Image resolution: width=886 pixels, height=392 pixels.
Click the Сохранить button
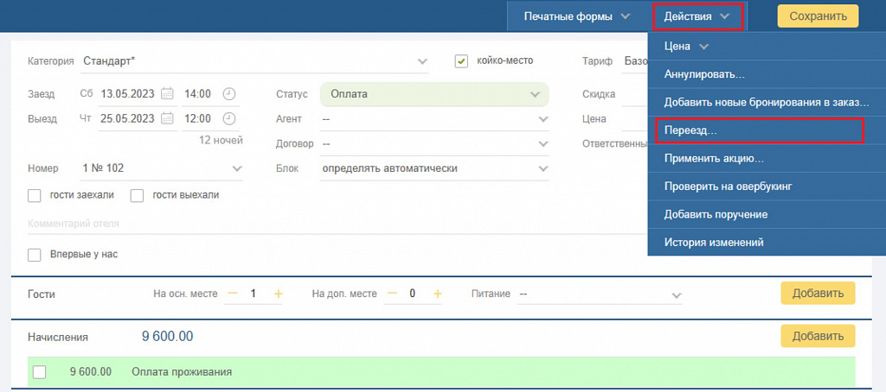click(819, 16)
